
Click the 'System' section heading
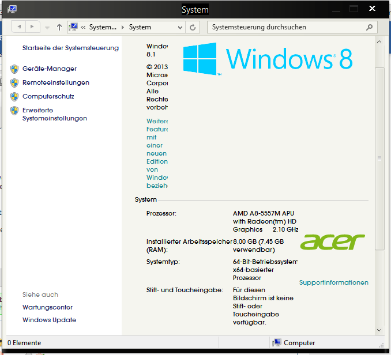tap(146, 199)
